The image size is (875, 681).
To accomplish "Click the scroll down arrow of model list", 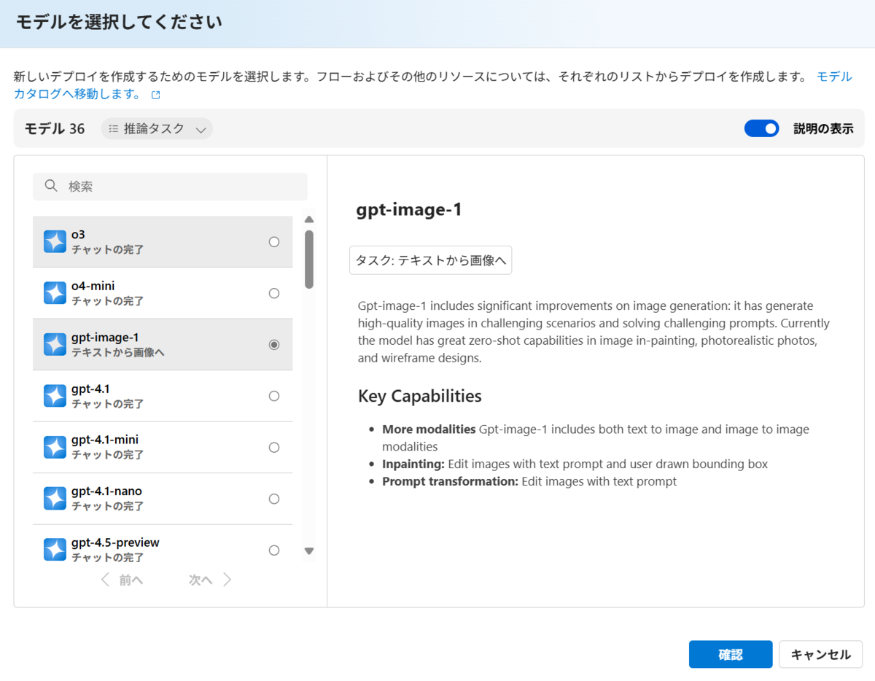I will (309, 551).
